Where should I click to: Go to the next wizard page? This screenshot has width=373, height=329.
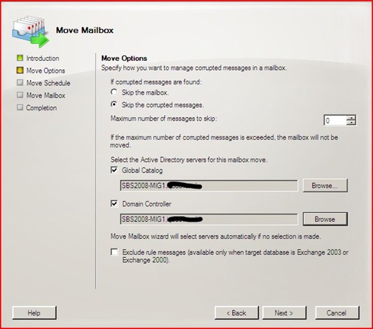click(284, 313)
